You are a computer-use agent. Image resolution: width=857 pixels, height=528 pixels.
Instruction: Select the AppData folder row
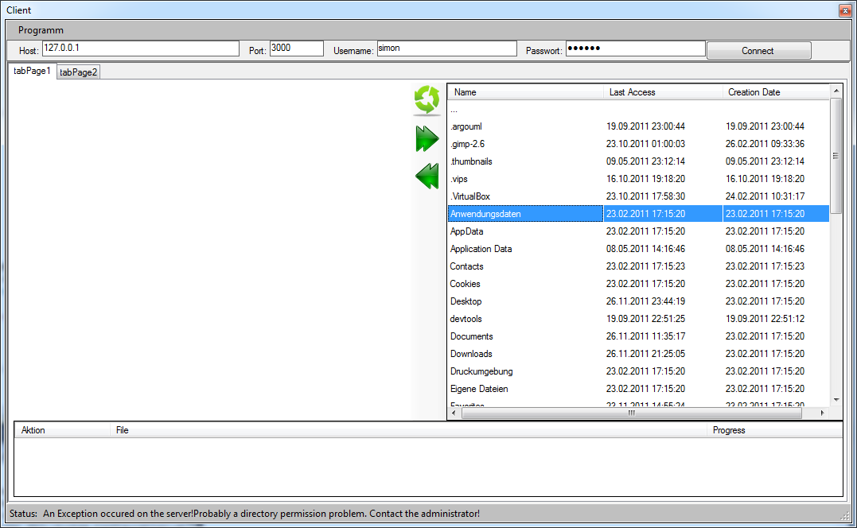(638, 231)
